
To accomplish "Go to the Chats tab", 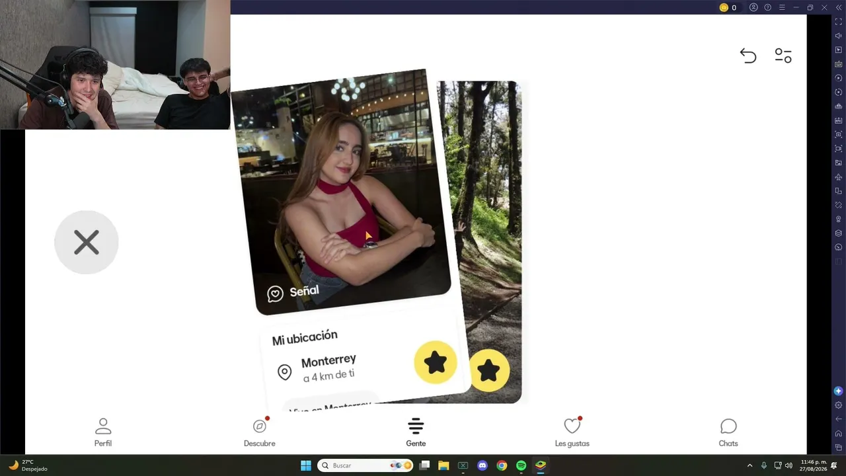I will coord(728,432).
